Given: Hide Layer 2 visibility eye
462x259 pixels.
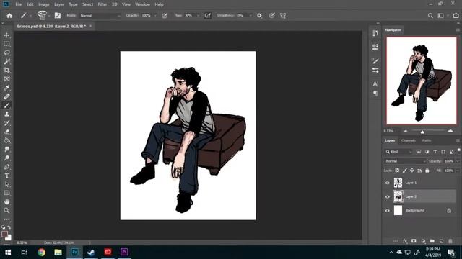Looking at the screenshot, I should pyautogui.click(x=388, y=196).
